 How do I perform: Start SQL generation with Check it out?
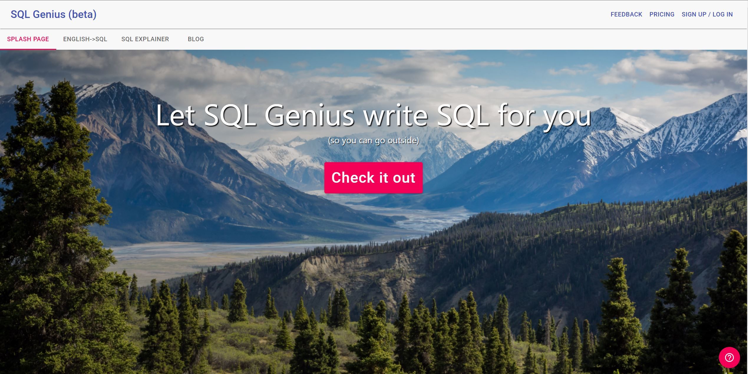[x=373, y=178]
